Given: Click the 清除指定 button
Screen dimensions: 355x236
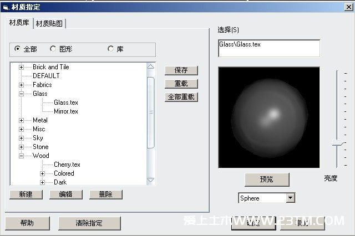Looking at the screenshot, I should point(89,223).
